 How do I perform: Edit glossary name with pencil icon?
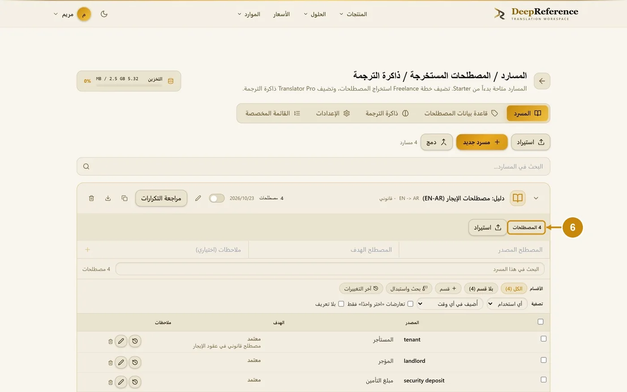point(198,198)
